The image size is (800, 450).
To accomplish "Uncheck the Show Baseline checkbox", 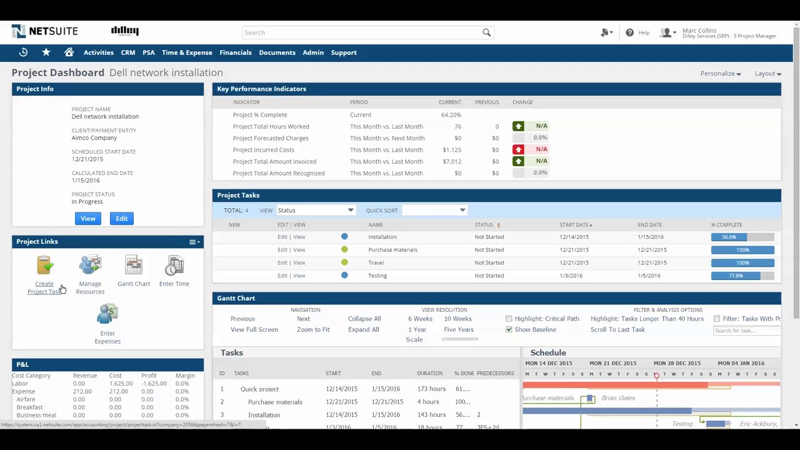I will tap(509, 329).
